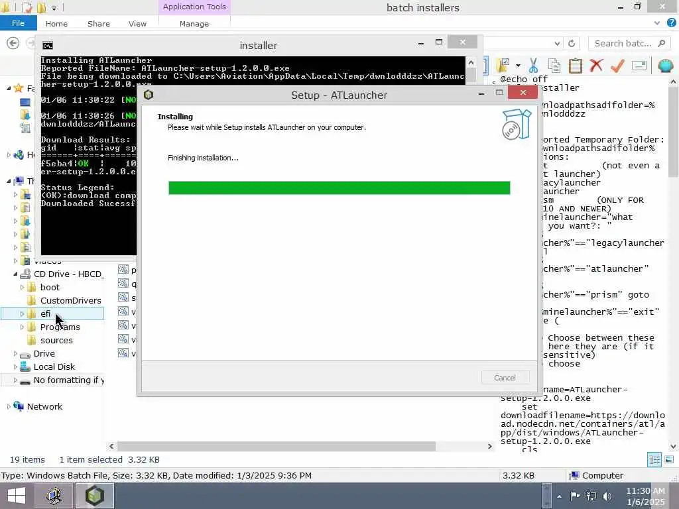The image size is (679, 509).
Task: Click the orange checkmark Properties icon
Action: pyautogui.click(x=617, y=66)
